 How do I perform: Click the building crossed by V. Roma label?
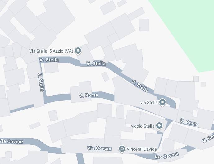(x=81, y=92)
